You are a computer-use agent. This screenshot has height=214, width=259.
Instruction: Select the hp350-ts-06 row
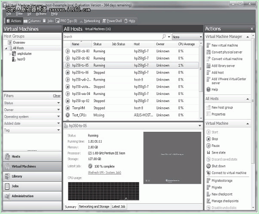click(131, 72)
